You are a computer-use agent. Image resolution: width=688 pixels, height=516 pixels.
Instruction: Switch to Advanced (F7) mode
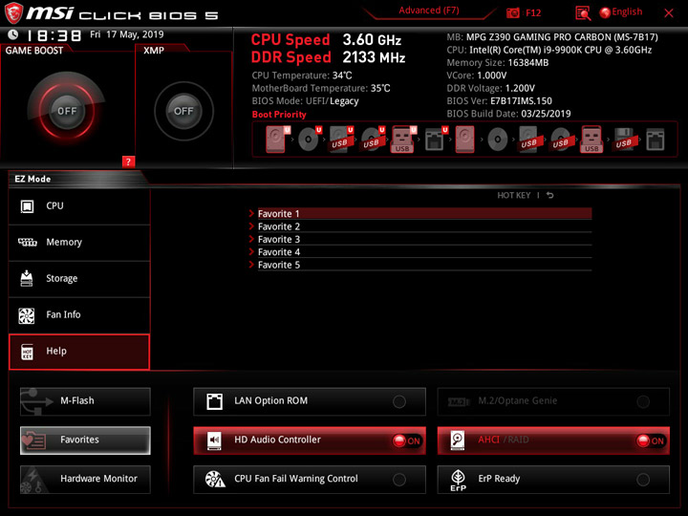[429, 11]
